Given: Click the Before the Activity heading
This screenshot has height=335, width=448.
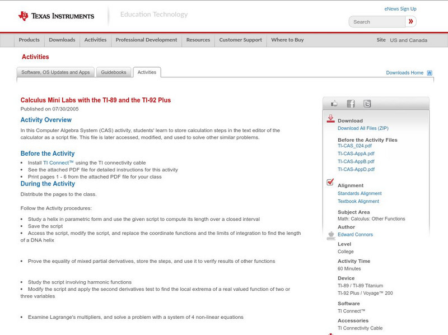Looking at the screenshot, I should click(48, 153).
